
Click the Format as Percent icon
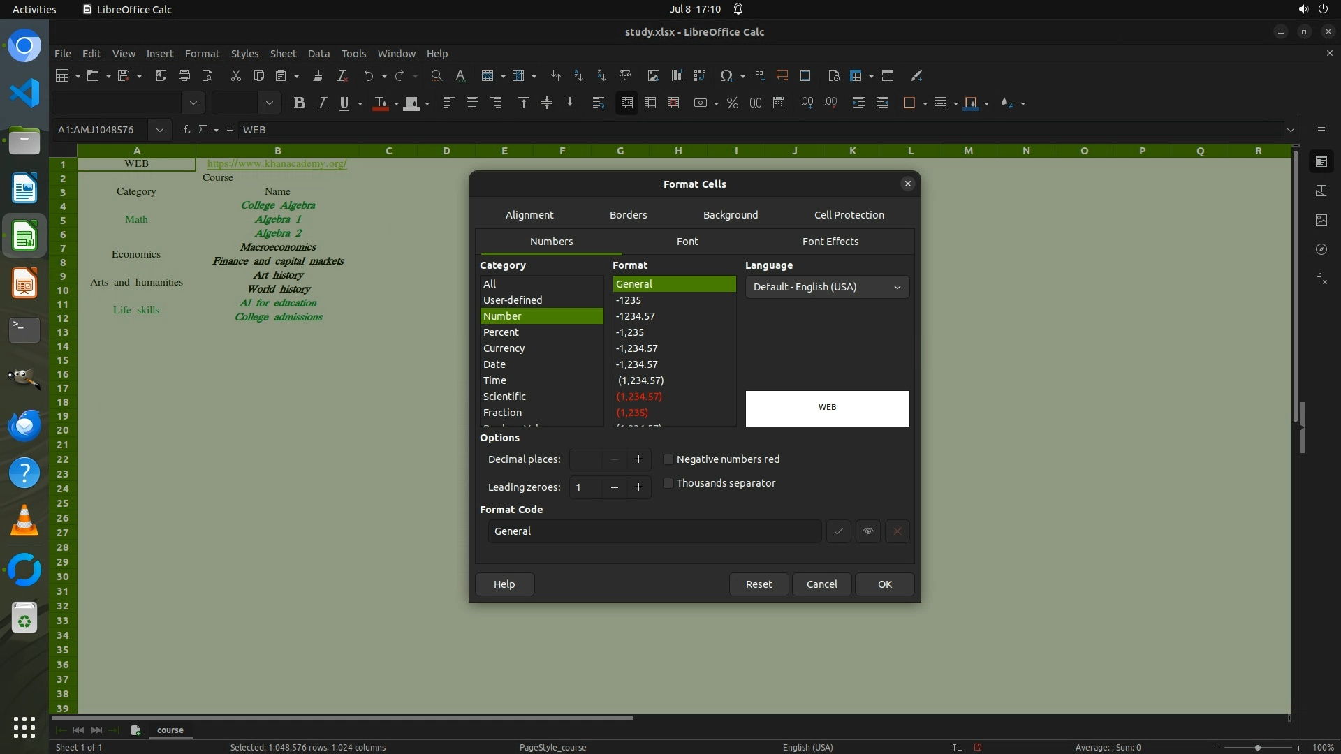click(732, 103)
